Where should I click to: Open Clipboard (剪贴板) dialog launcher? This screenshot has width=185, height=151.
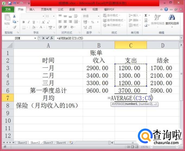pos(18,32)
